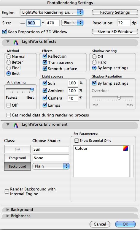Click the Foreground shader field showing None

(x=51, y=158)
